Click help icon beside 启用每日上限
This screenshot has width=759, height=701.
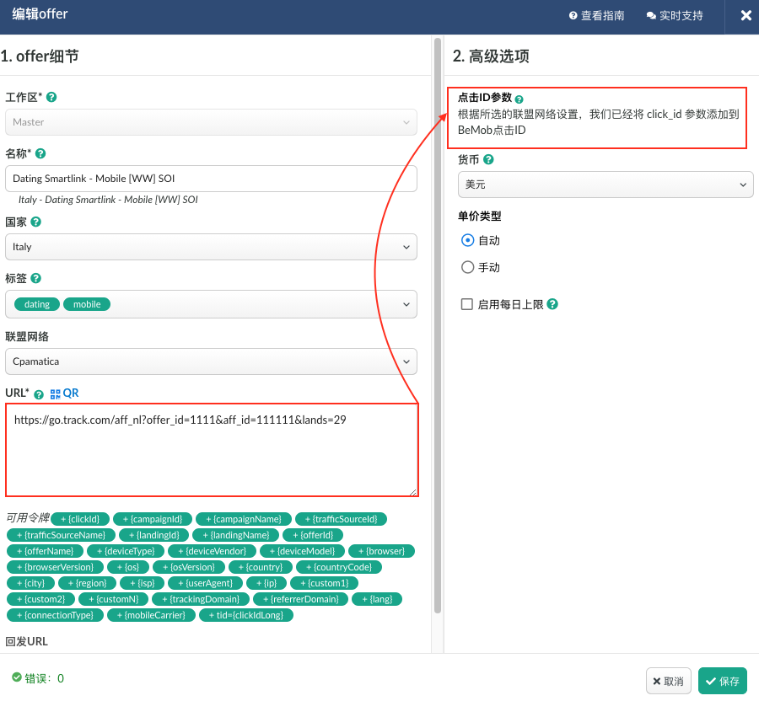[552, 304]
